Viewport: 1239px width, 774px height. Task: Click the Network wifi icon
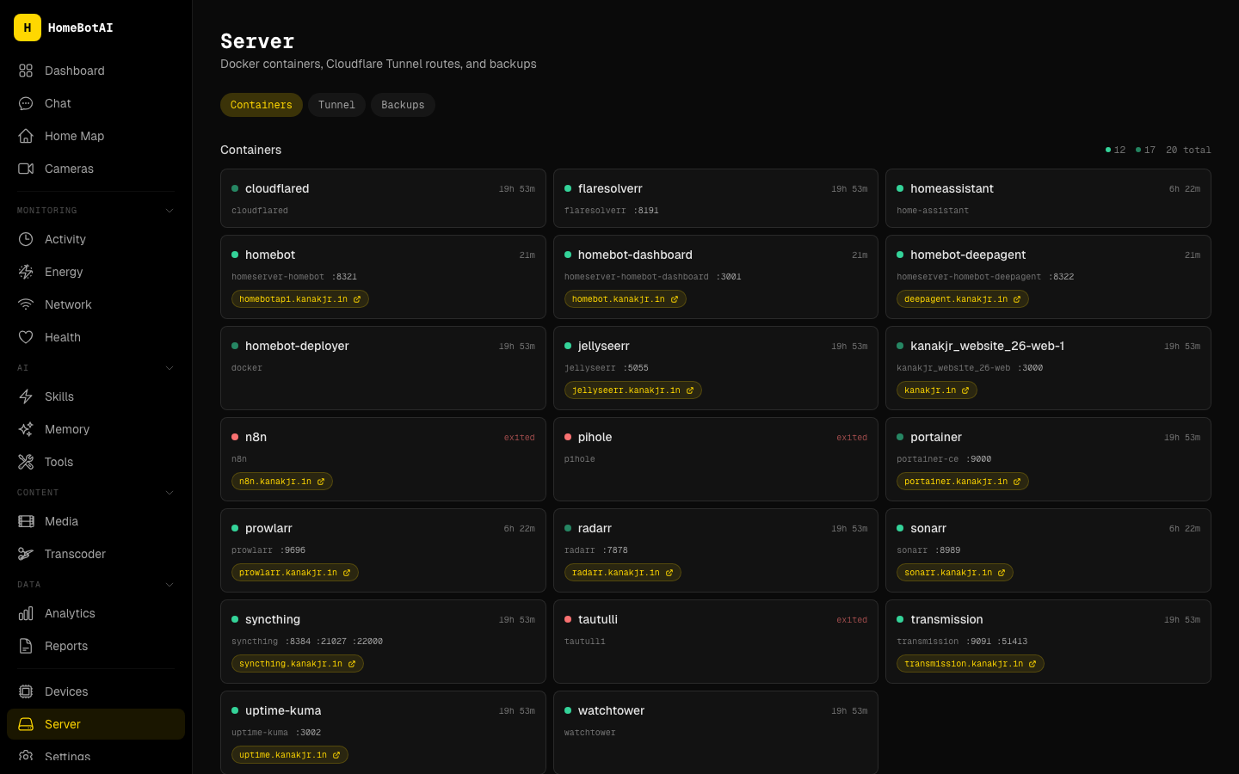[x=26, y=304]
